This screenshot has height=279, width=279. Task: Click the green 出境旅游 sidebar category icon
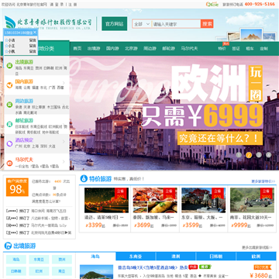click(x=9, y=66)
